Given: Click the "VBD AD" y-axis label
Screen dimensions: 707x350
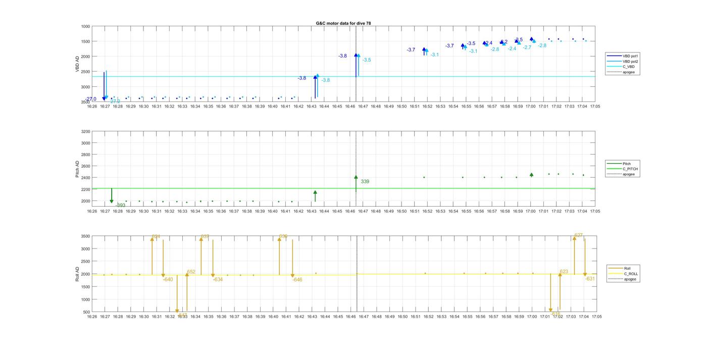Looking at the screenshot, I should pos(78,64).
